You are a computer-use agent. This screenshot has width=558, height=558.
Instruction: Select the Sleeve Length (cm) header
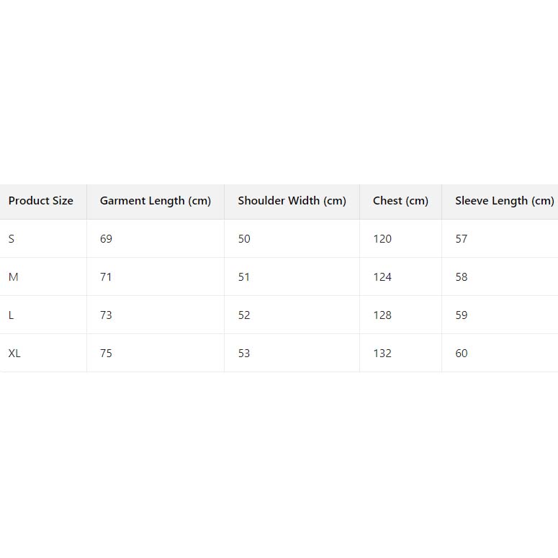click(x=504, y=201)
